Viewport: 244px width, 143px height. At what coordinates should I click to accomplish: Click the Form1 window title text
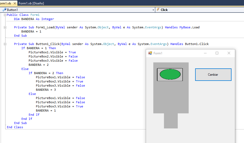coord(158,53)
